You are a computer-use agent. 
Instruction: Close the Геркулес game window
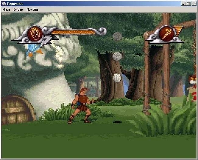(x=194, y=3)
